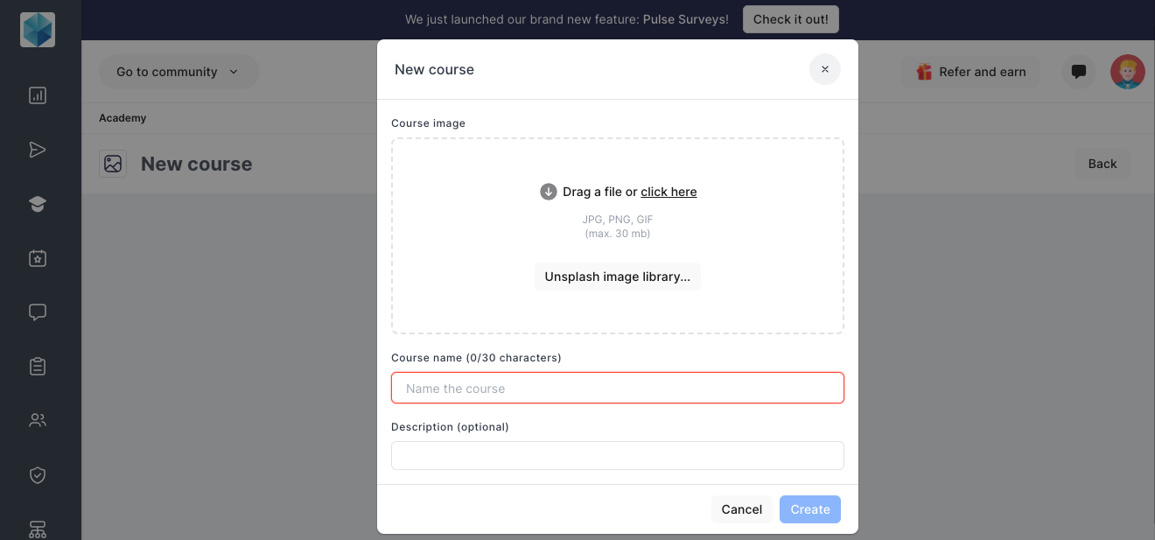This screenshot has height=540, width=1155.
Task: Open the messages speech bubble in header
Action: click(x=1079, y=72)
